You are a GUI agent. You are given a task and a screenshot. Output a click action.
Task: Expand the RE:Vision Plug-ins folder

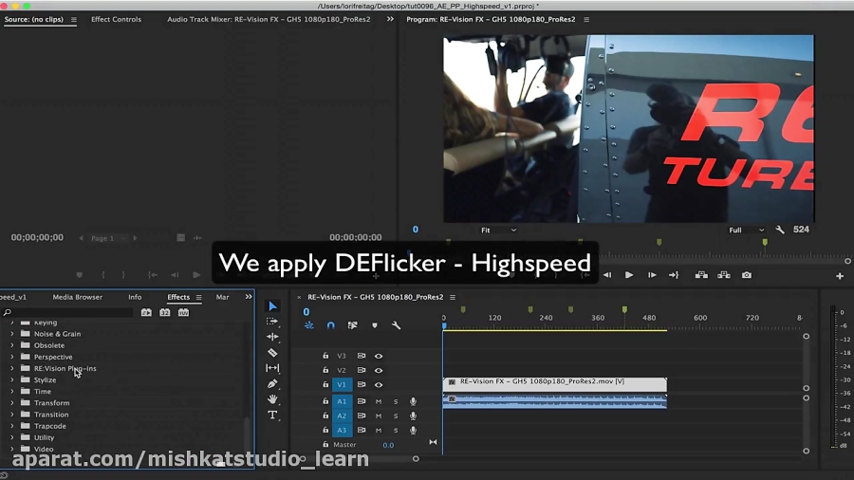pyautogui.click(x=12, y=368)
